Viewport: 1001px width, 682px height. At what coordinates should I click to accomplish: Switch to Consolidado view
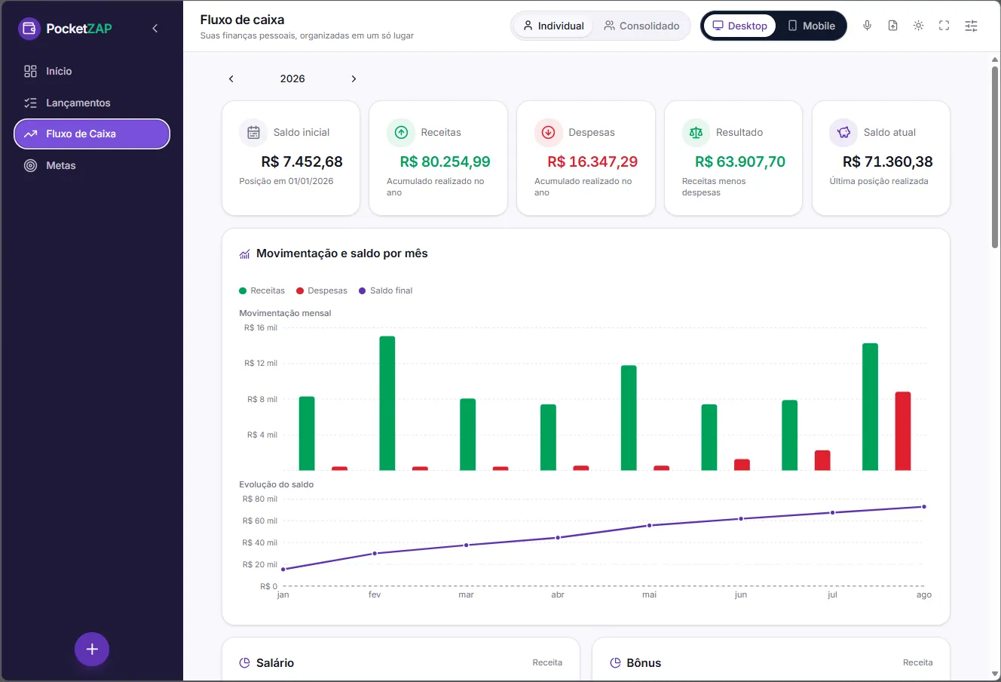point(641,26)
